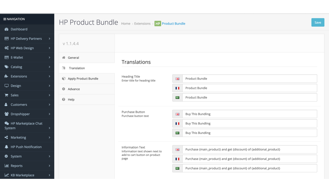Follow the Home breadcrumb link

click(126, 24)
